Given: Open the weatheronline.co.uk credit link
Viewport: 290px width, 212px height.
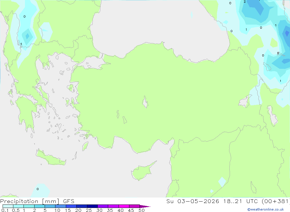Looking at the screenshot, I should coord(266,209).
